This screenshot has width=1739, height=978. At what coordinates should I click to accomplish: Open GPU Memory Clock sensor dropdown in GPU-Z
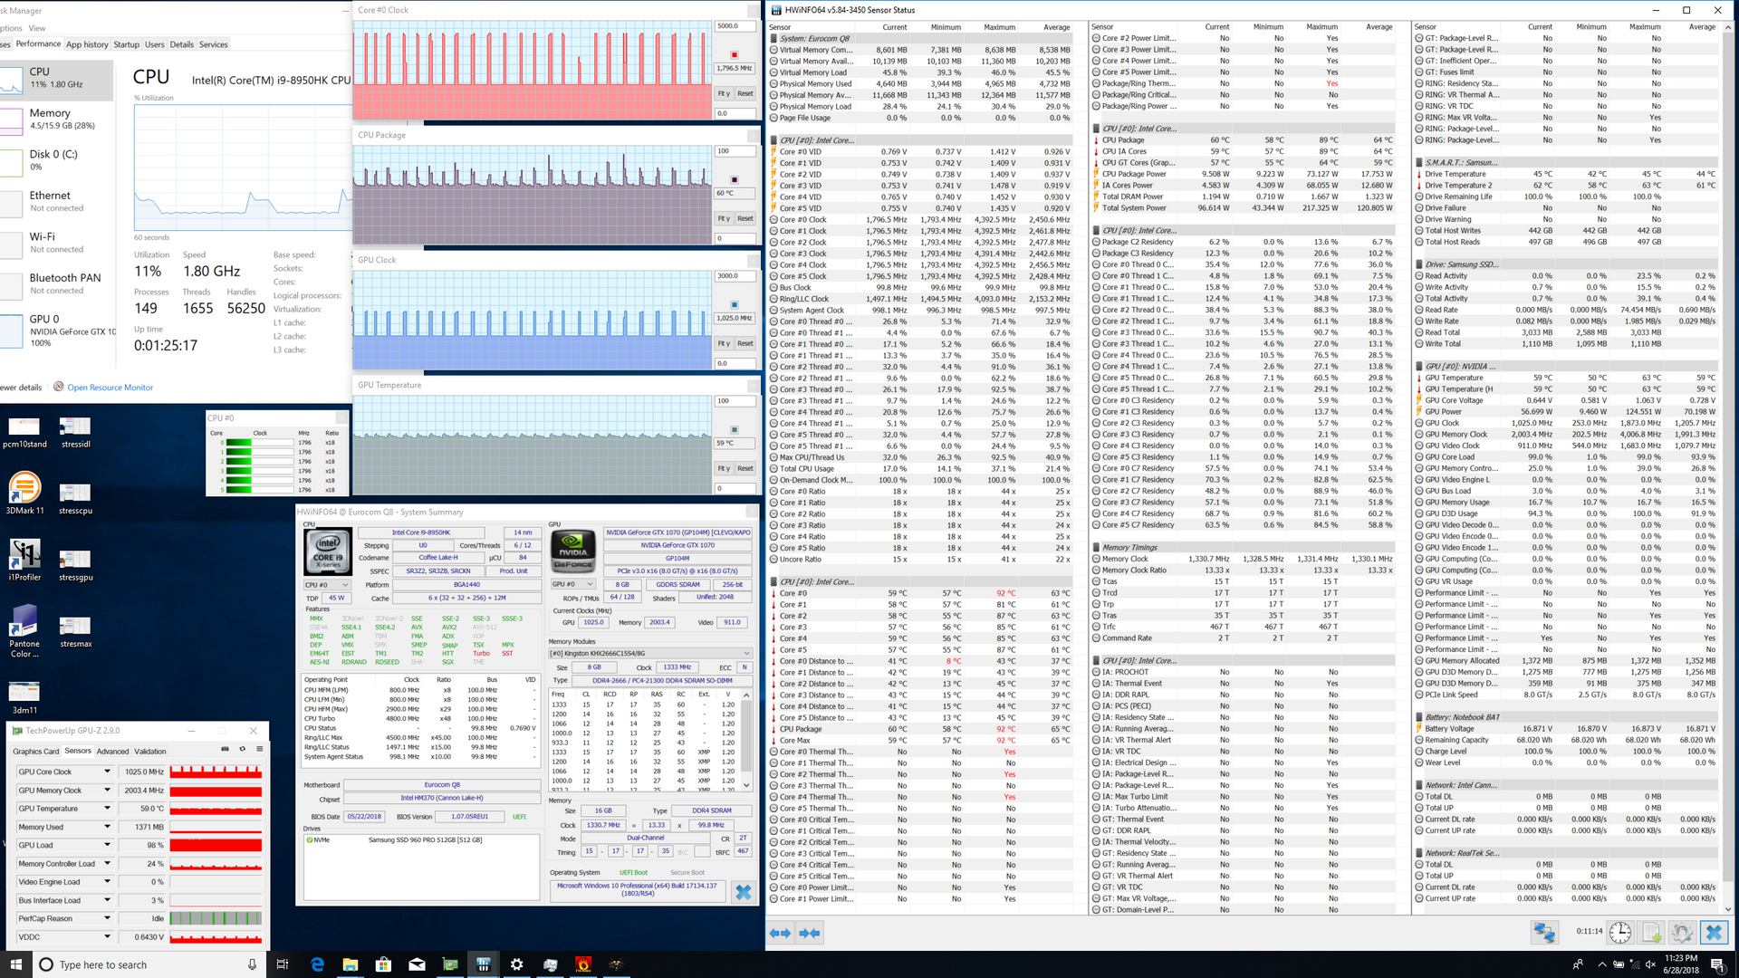pyautogui.click(x=107, y=790)
